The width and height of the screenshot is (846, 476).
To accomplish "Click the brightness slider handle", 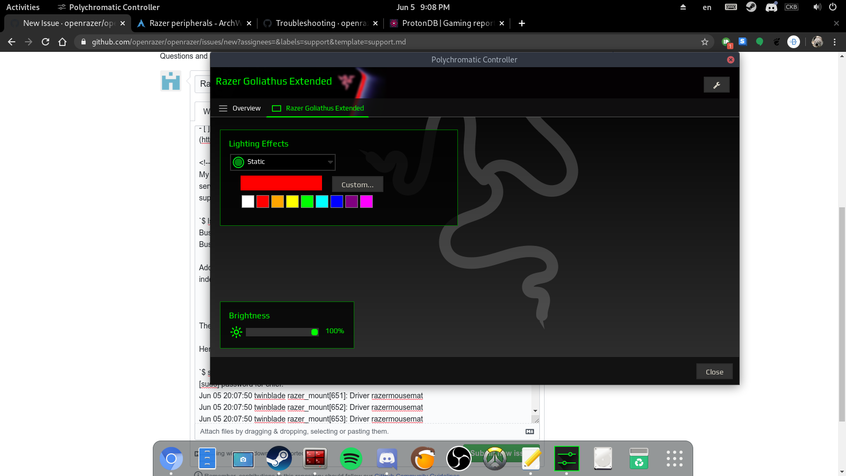I will 315,332.
